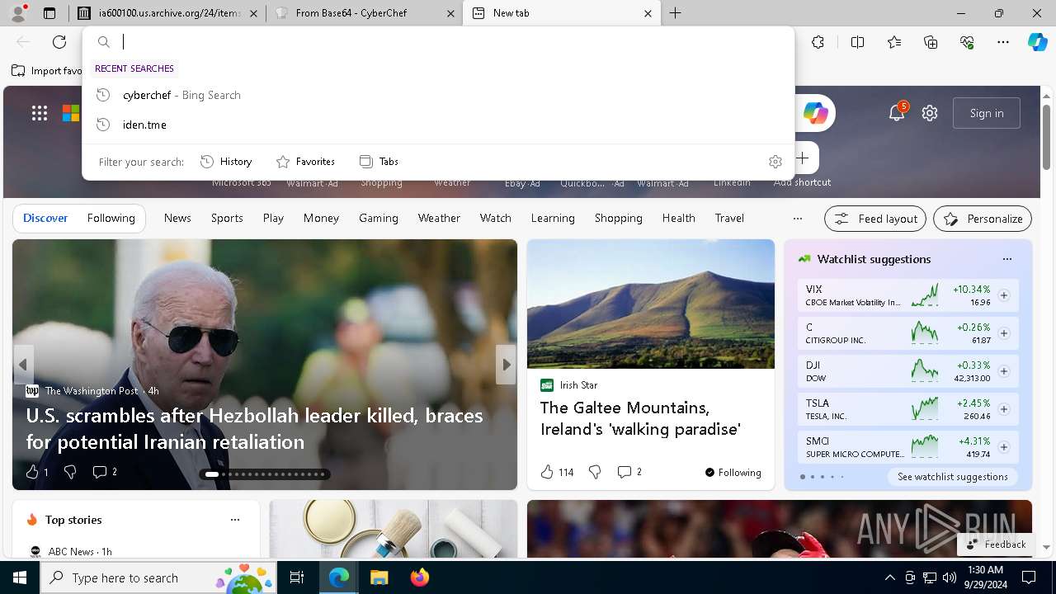Image resolution: width=1056 pixels, height=594 pixels.
Task: Select the Discover feed tab
Action: click(x=45, y=218)
